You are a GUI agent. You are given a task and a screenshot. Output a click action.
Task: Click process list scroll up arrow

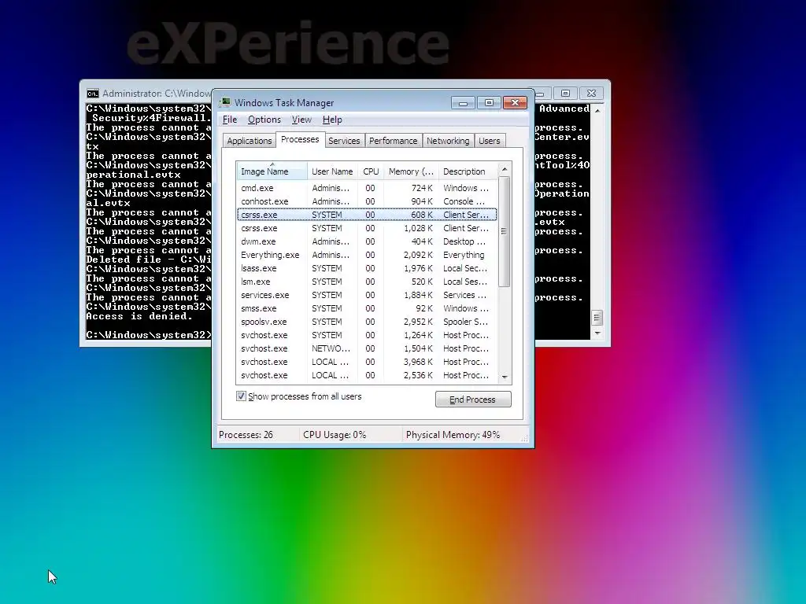point(505,169)
